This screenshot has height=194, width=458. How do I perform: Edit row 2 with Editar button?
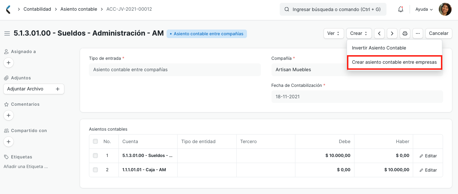[428, 170]
